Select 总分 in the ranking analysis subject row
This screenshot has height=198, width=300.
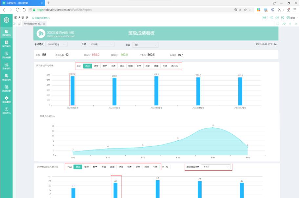[78, 167]
